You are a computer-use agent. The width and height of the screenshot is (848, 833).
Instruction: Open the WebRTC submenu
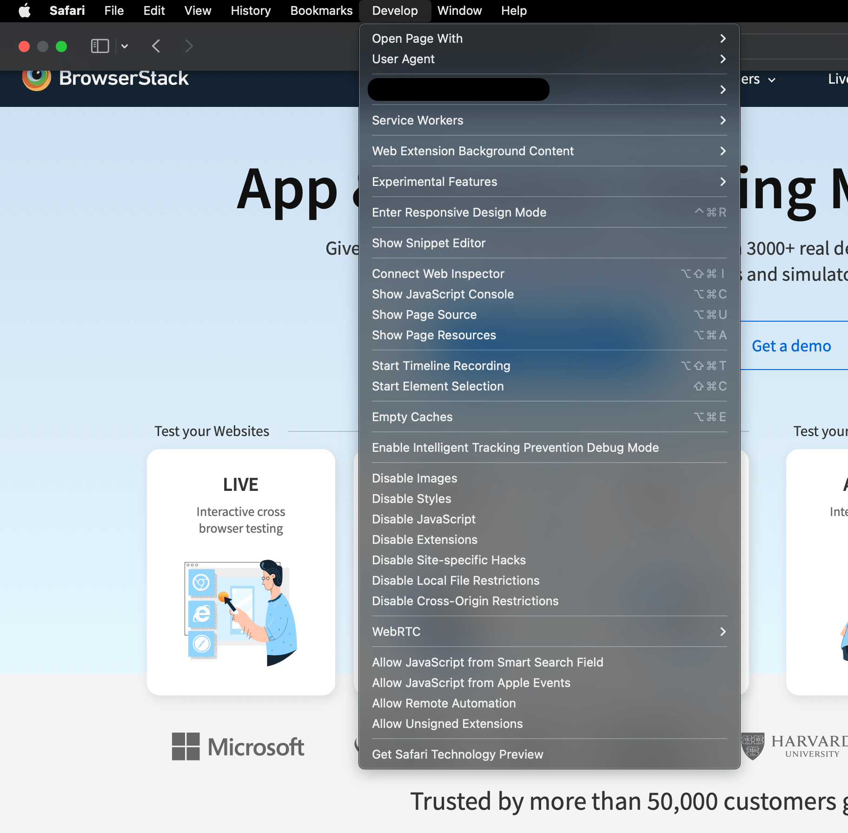(x=396, y=632)
